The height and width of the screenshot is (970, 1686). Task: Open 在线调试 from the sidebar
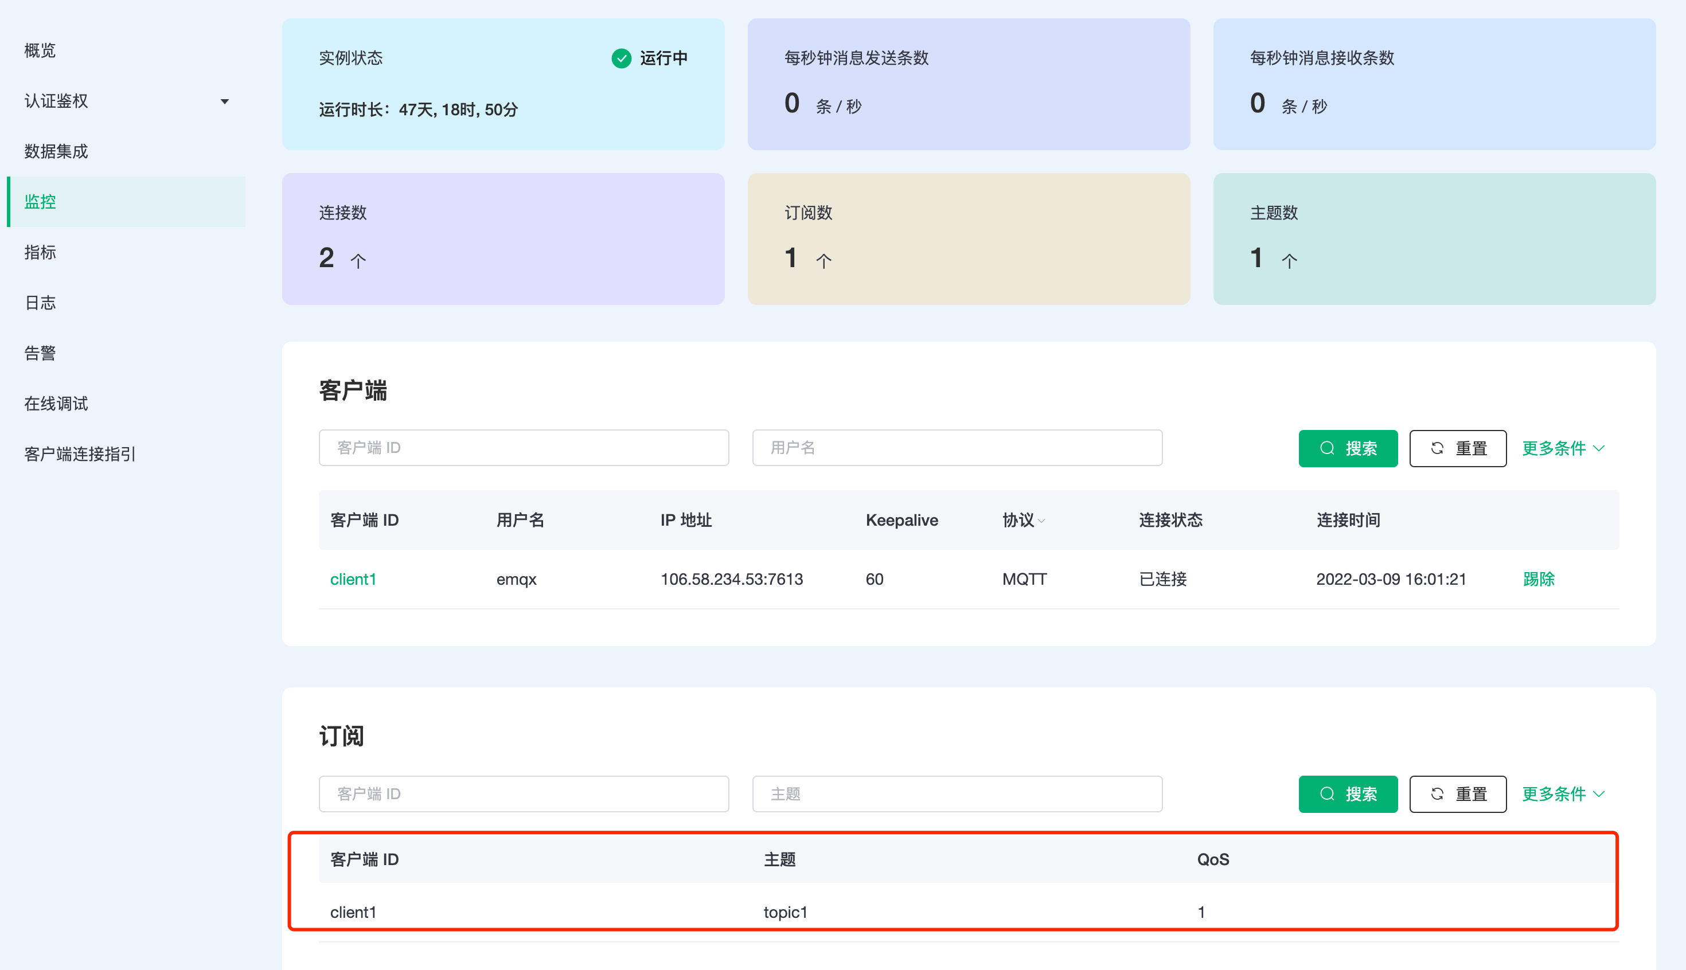[x=56, y=404]
